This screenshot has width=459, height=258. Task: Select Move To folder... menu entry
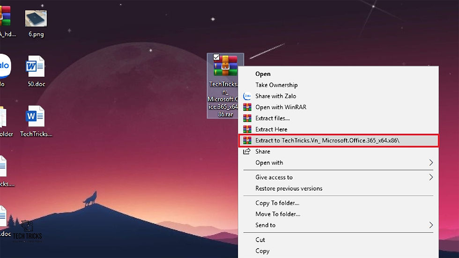click(338, 214)
